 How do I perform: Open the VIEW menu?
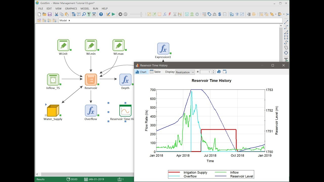click(x=58, y=9)
